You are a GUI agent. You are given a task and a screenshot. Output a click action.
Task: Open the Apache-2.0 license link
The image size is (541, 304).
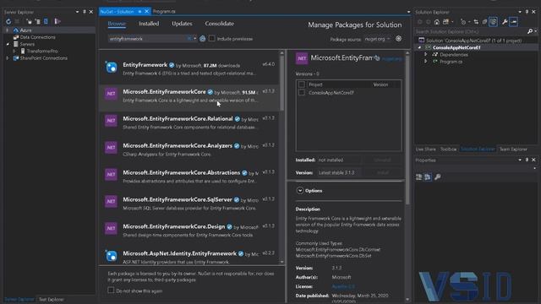[x=343, y=286]
